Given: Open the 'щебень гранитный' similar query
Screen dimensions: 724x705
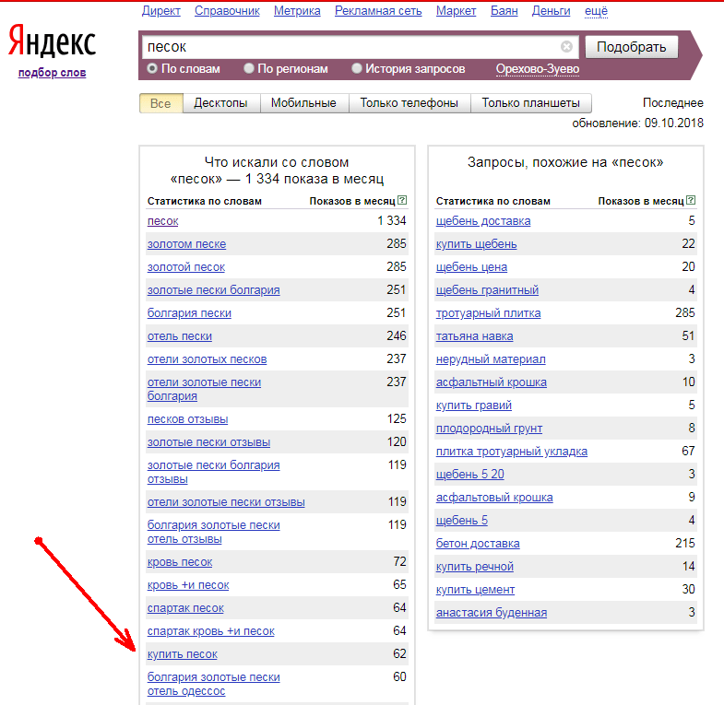Looking at the screenshot, I should pos(487,290).
